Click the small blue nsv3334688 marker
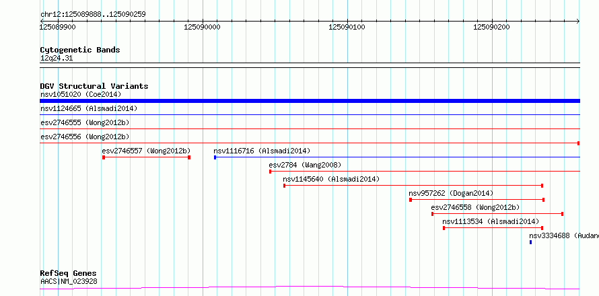 530,242
